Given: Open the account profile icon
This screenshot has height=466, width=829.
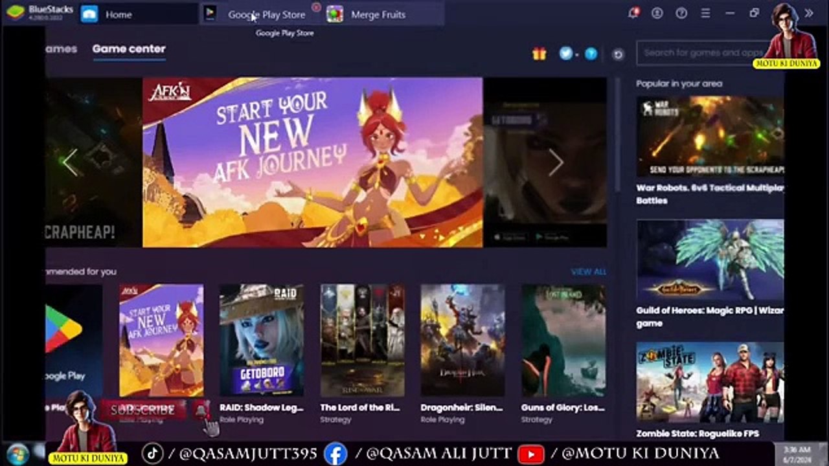Looking at the screenshot, I should coord(657,13).
